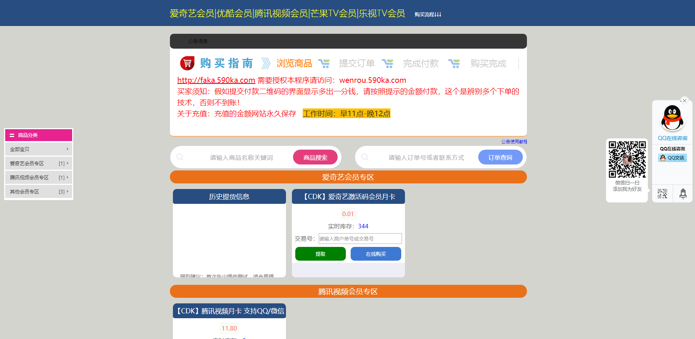The image size is (695, 339).
Task: Open the 爱奇艺会员专区 sidebar category
Action: point(39,163)
